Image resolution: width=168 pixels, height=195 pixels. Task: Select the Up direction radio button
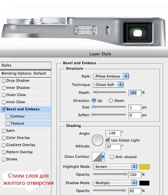pos(94,101)
